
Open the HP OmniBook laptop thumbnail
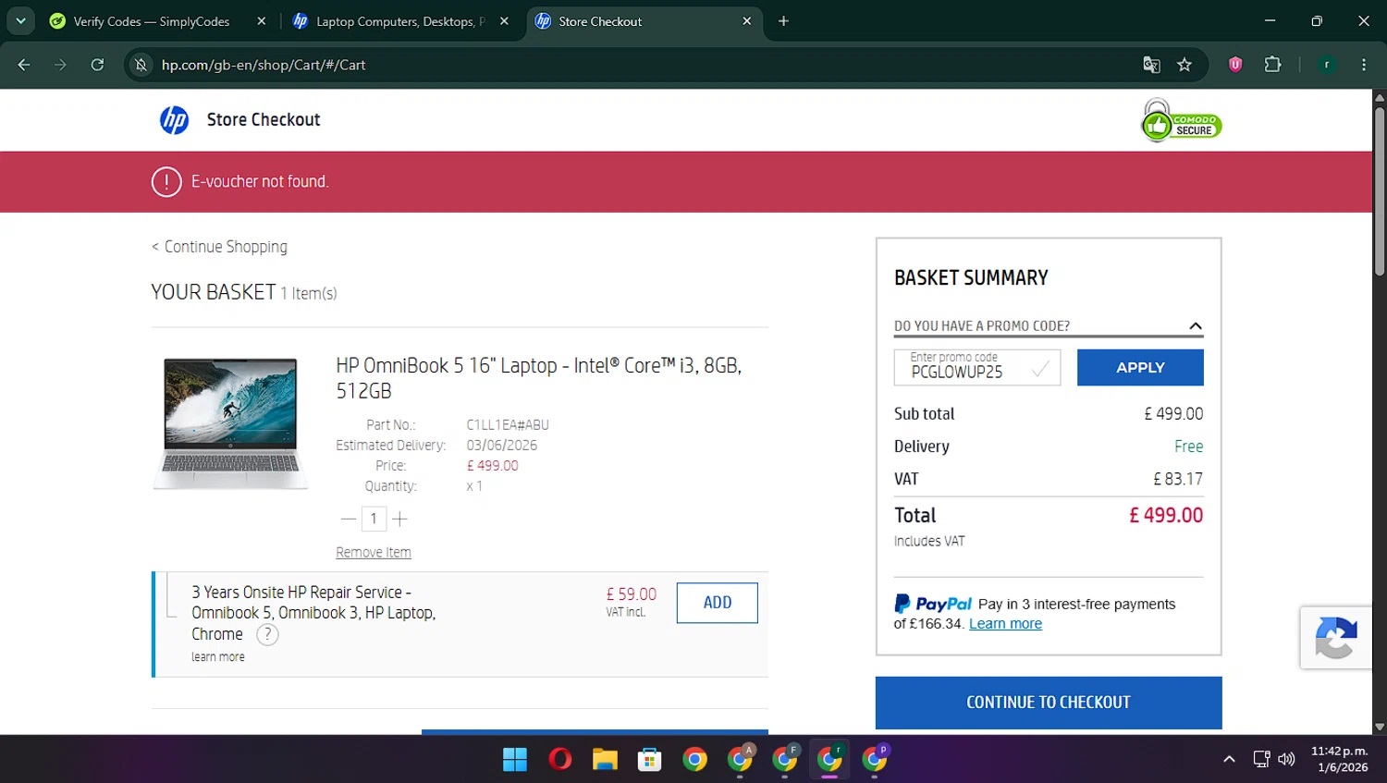point(230,423)
